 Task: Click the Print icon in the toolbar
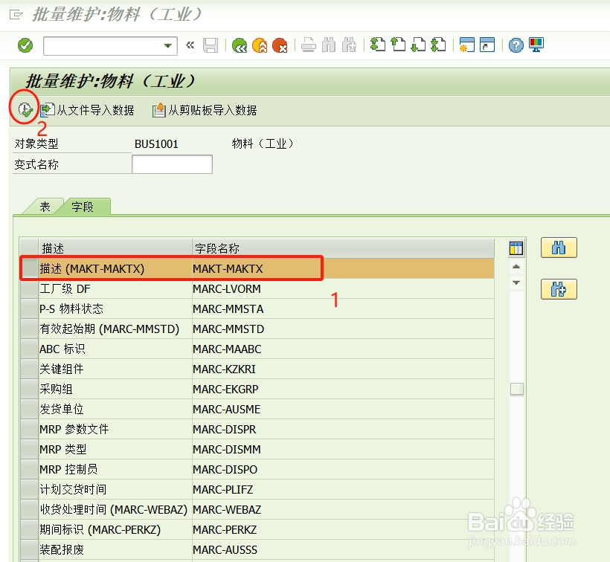pyautogui.click(x=309, y=45)
